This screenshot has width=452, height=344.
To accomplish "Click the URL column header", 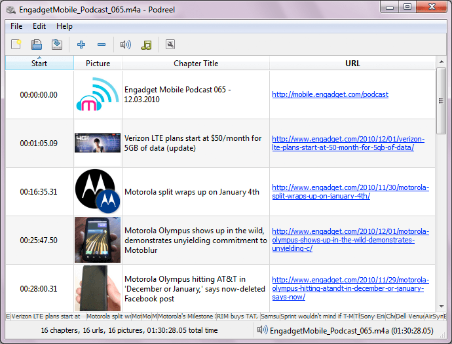I will (x=352, y=63).
